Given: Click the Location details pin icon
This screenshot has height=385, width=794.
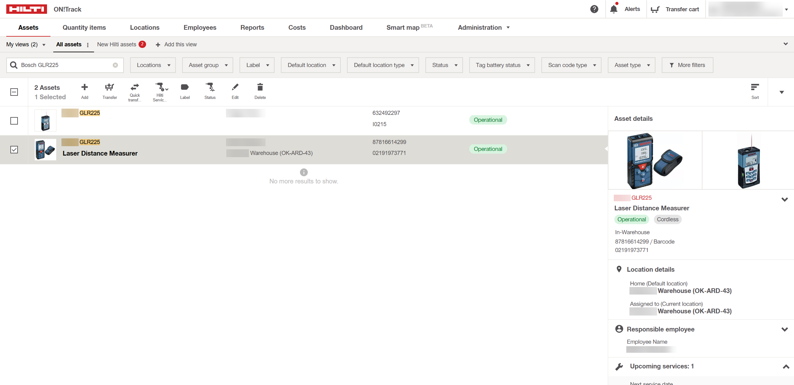Looking at the screenshot, I should [x=619, y=269].
